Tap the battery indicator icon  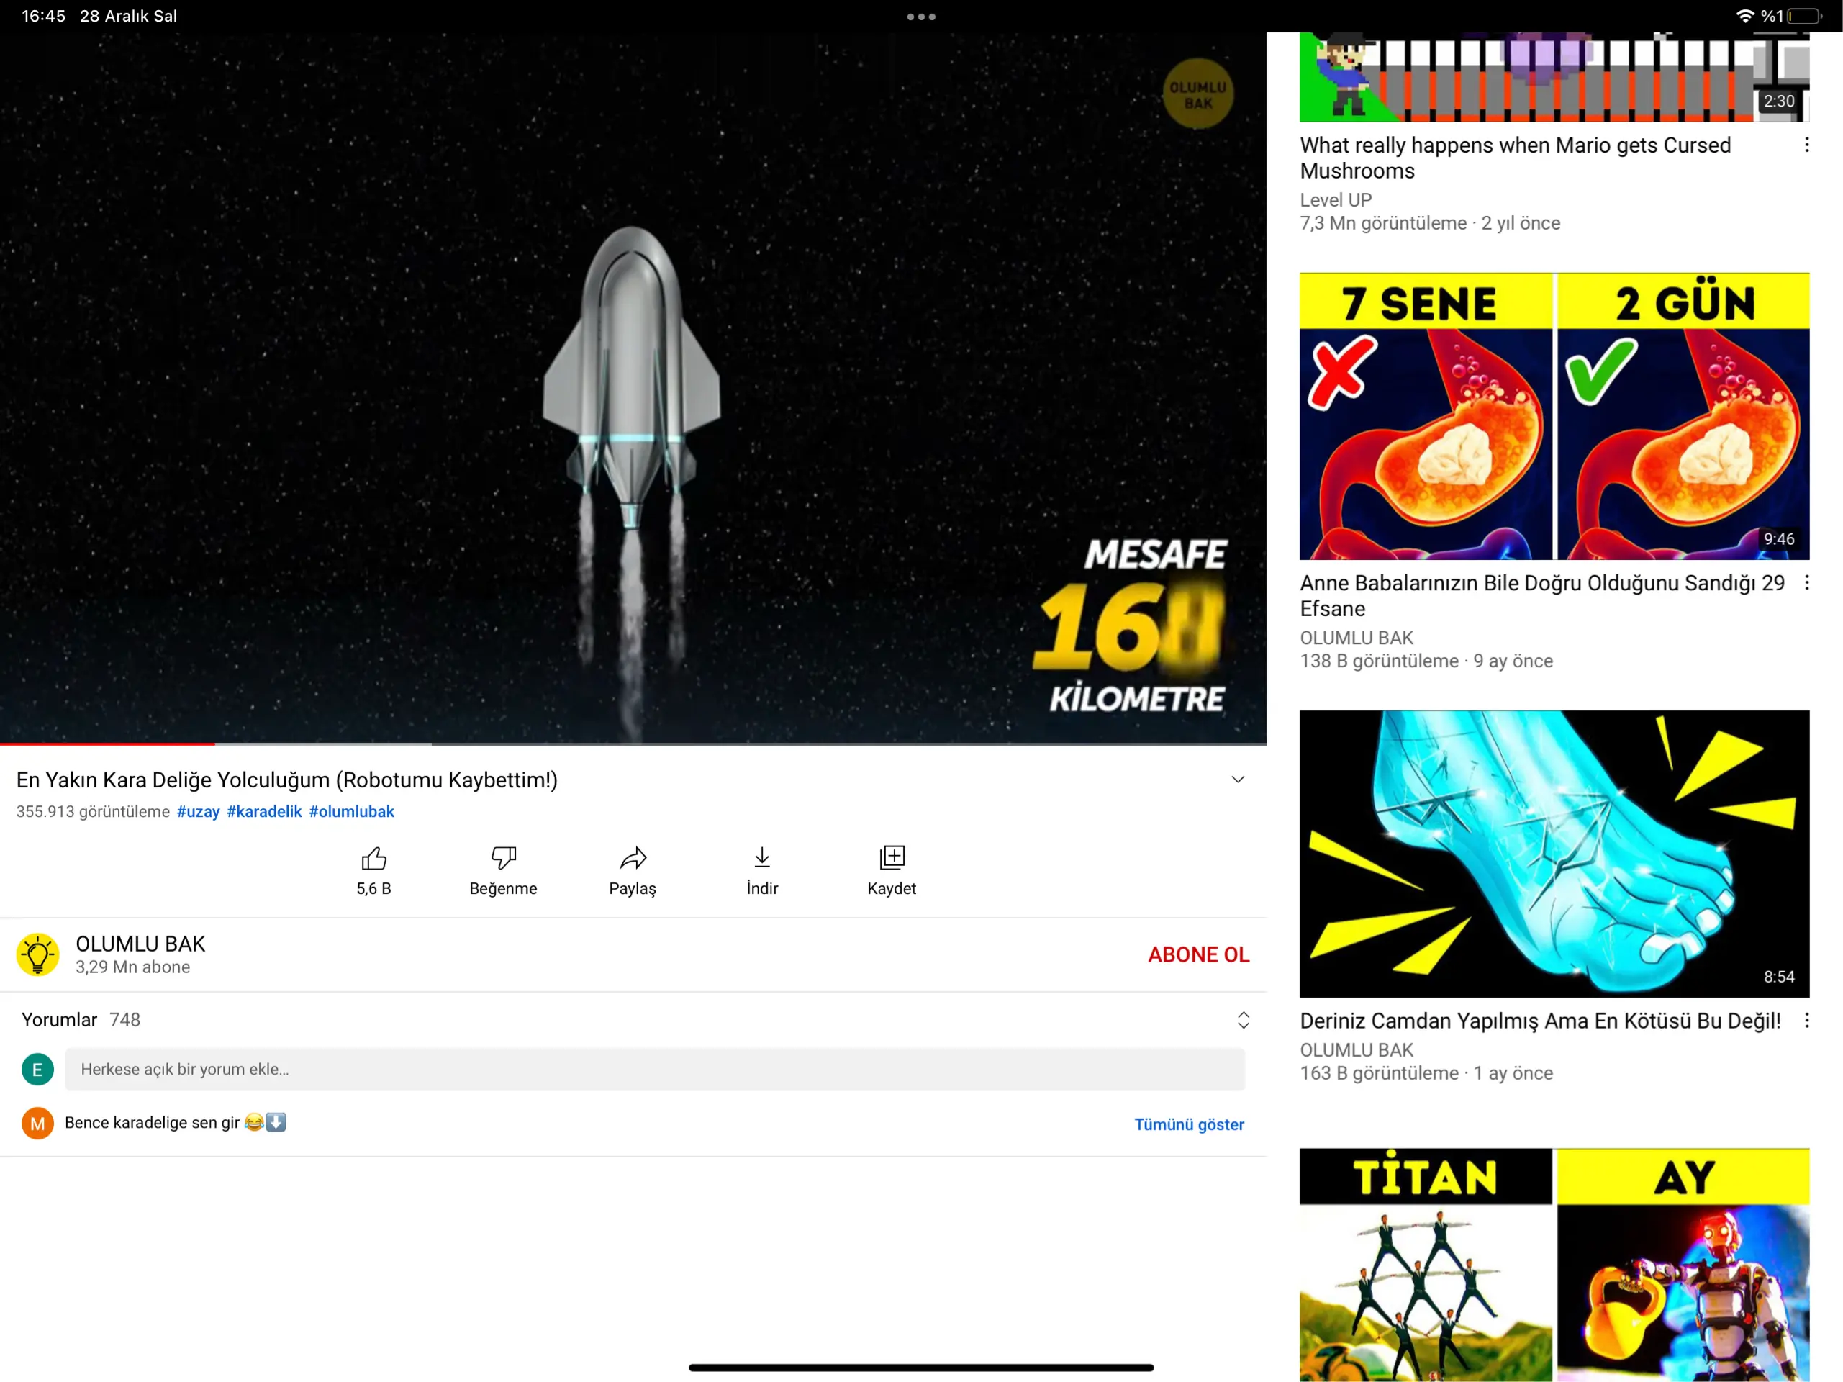click(1804, 16)
